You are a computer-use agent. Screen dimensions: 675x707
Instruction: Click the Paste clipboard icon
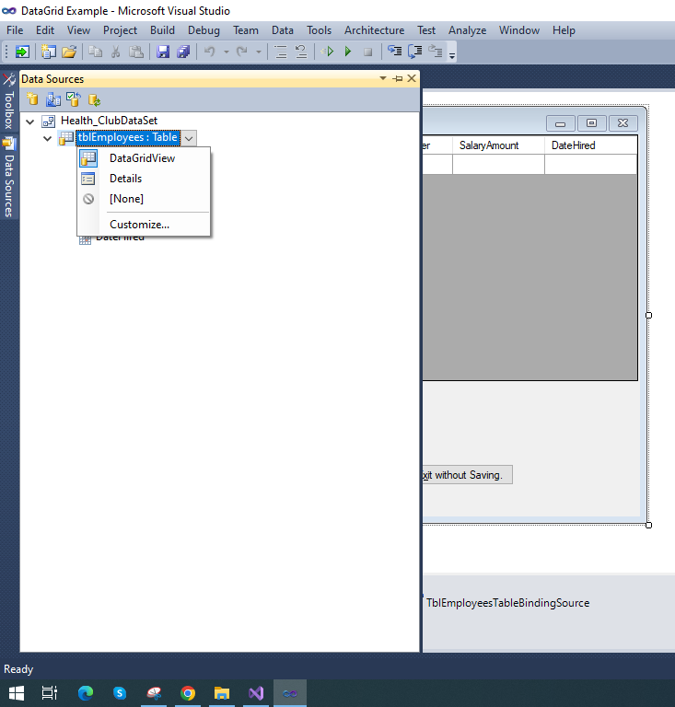(x=135, y=52)
